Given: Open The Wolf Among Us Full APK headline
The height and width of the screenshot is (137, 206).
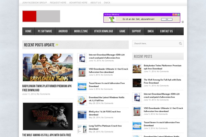Looking at the screenshot, I should [47, 135].
